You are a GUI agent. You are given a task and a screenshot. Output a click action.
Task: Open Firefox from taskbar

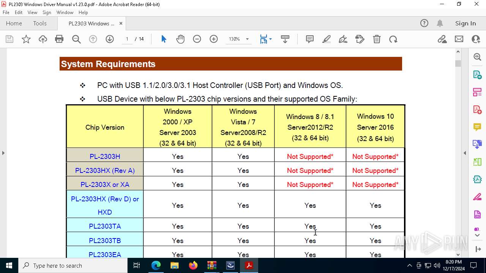193,265
